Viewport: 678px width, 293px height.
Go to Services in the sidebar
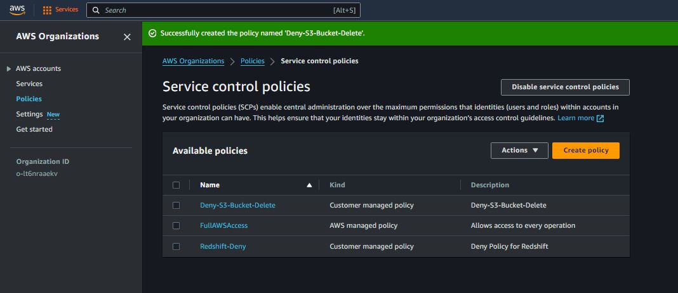pyautogui.click(x=29, y=84)
